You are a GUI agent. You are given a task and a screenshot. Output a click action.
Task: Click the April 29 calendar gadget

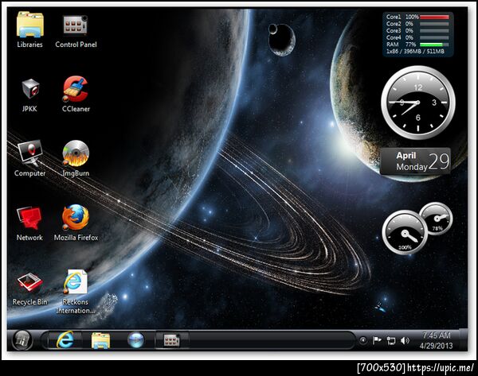pos(415,161)
